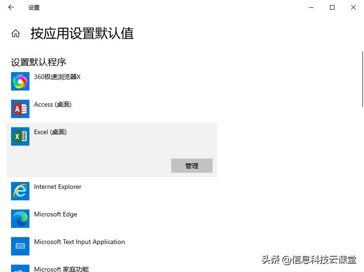The image size is (364, 272).
Task: Select the 360极速浏览器X entry text
Action: point(57,77)
